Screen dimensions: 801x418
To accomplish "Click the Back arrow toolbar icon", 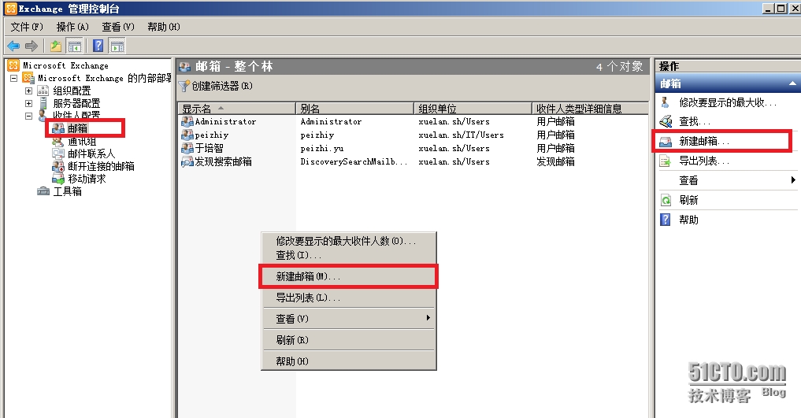I will coord(13,46).
